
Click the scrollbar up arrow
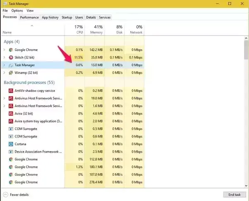[x=246, y=38]
